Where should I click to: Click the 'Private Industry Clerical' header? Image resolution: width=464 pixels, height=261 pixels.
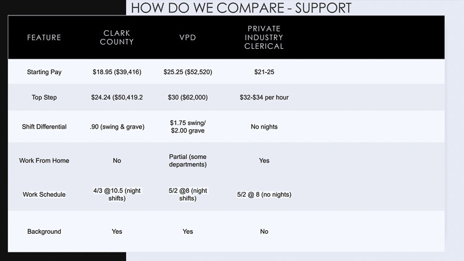point(264,37)
